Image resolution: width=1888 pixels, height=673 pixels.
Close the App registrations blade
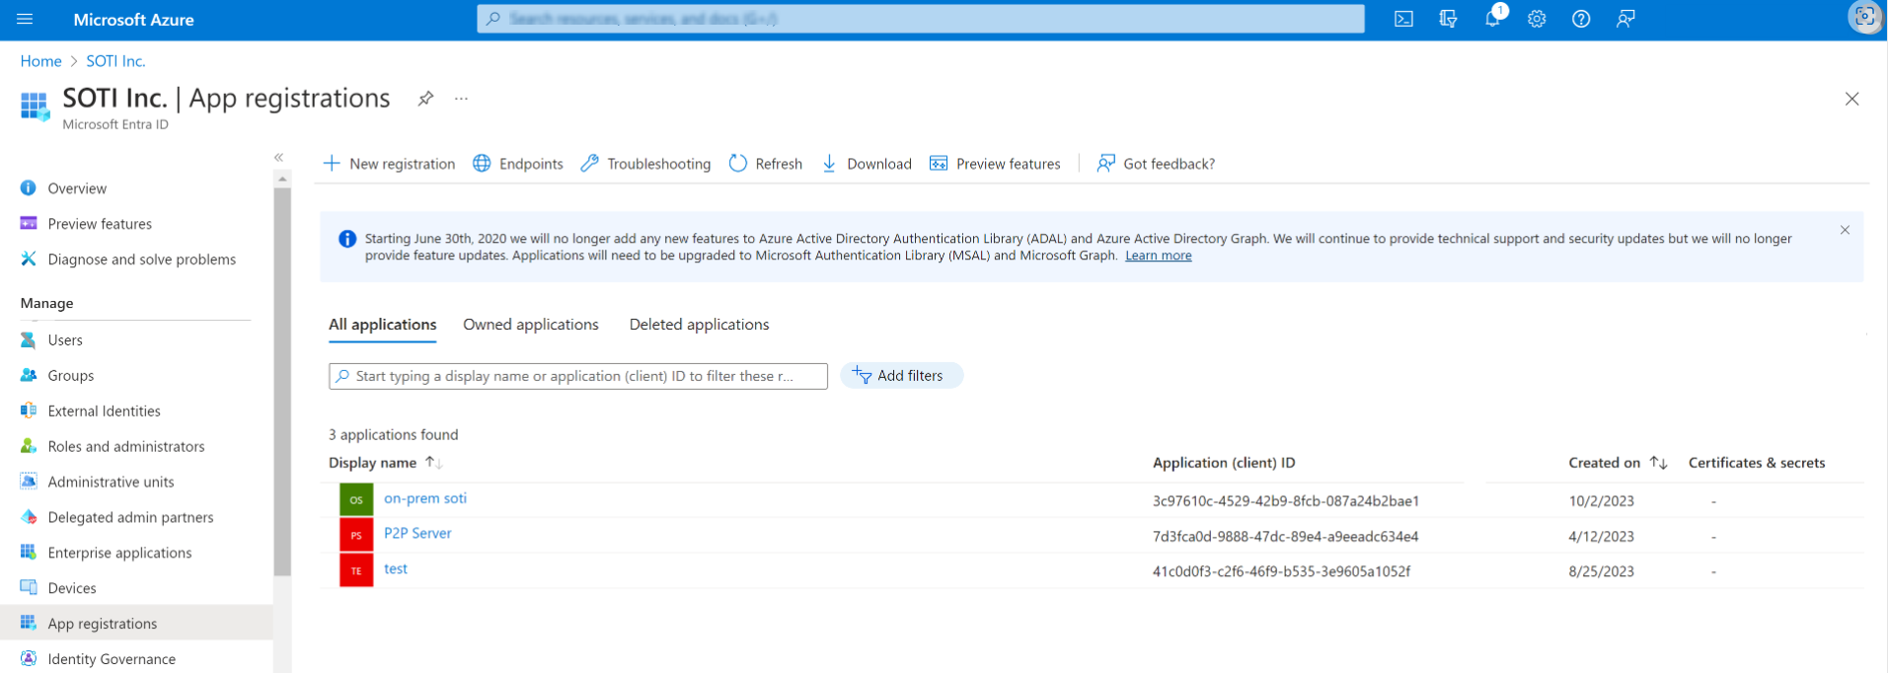[1851, 99]
